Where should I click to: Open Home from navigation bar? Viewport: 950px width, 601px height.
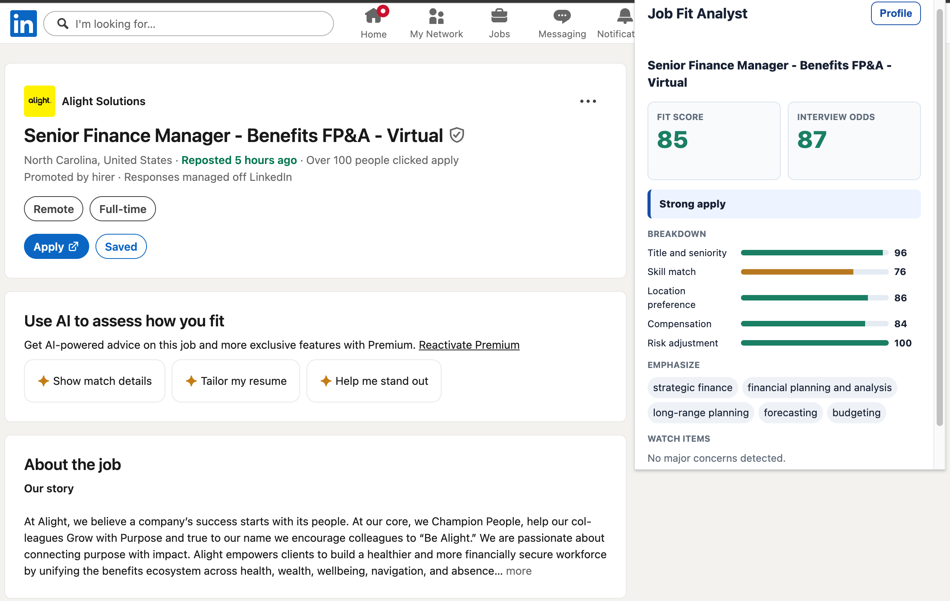(x=373, y=24)
